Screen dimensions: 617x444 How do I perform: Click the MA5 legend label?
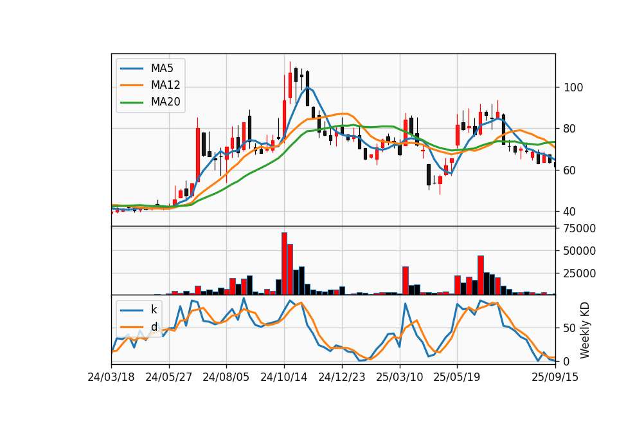coord(162,68)
